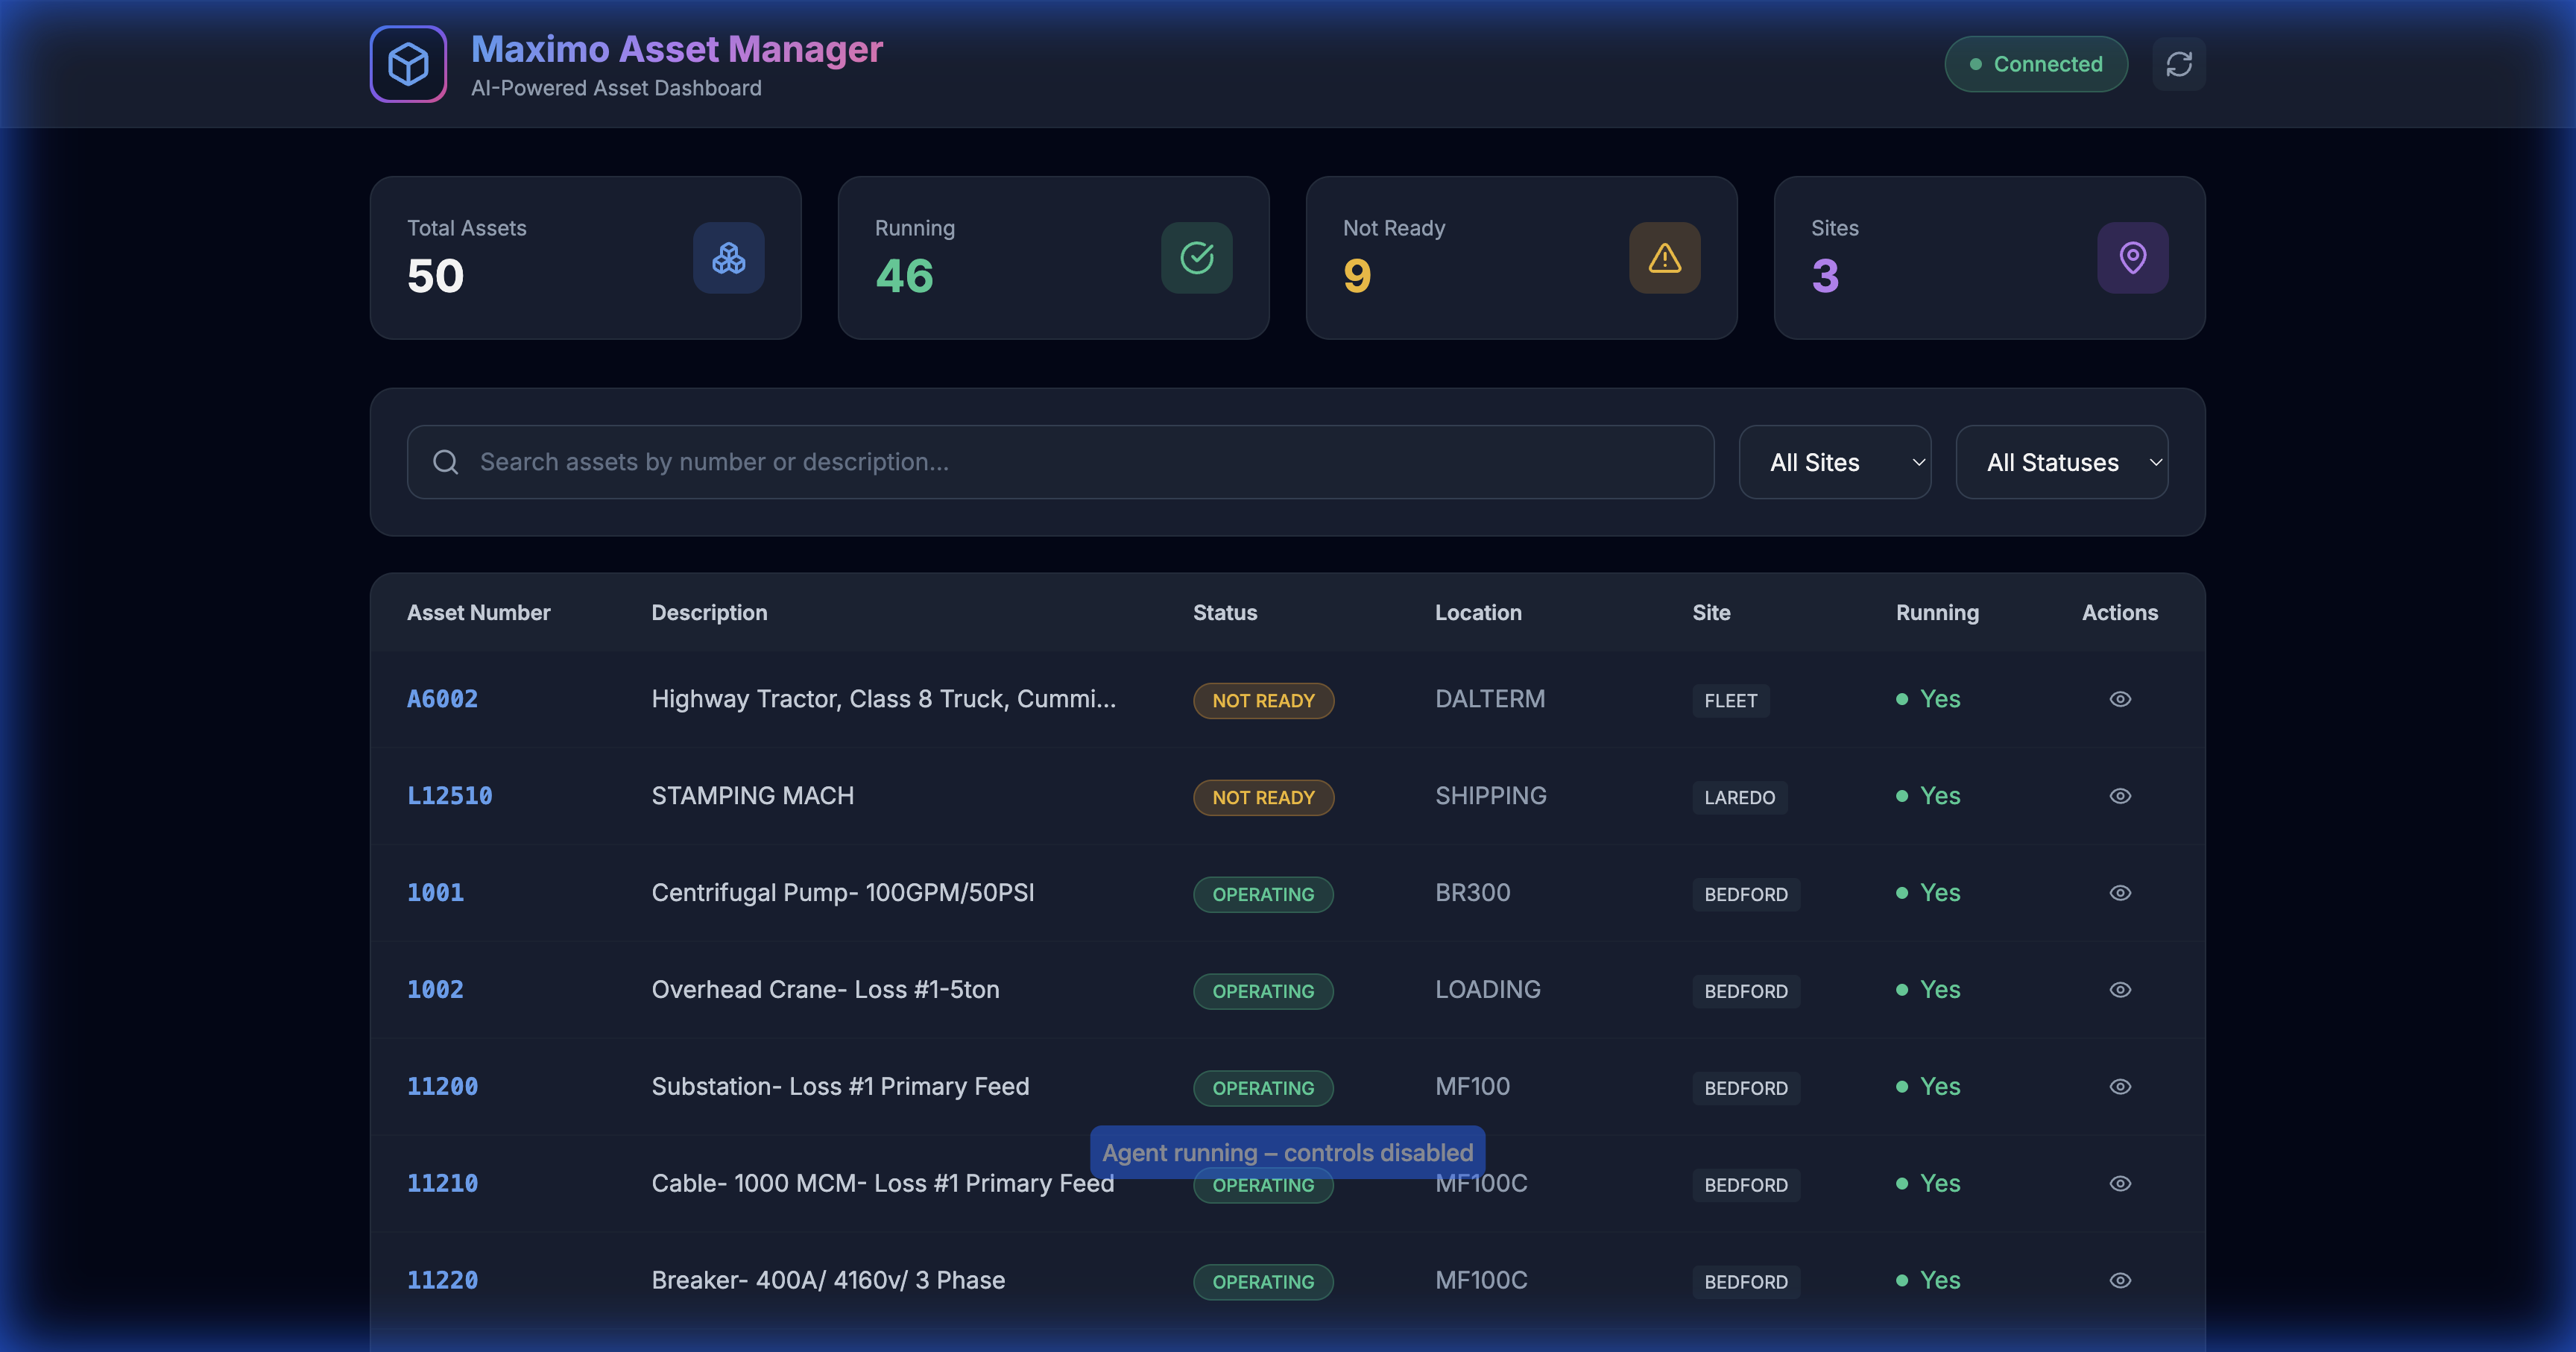Image resolution: width=2576 pixels, height=1352 pixels.
Task: Expand the All Sites chevron arrow
Action: click(1918, 462)
